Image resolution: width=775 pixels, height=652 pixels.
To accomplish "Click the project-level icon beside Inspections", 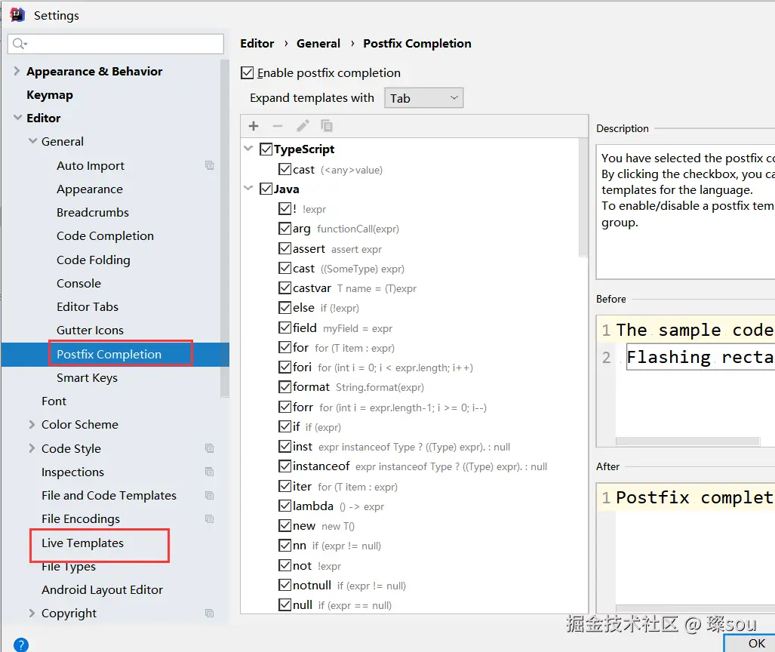I will pos(210,472).
